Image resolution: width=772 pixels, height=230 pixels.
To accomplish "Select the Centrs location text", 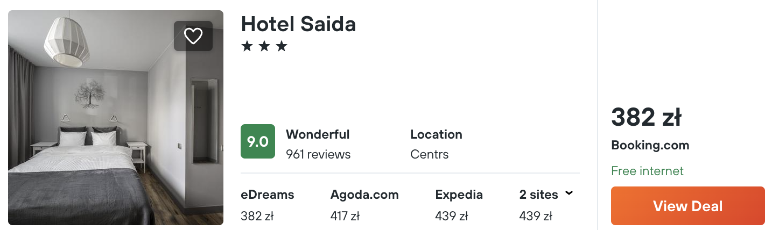I will pos(429,155).
